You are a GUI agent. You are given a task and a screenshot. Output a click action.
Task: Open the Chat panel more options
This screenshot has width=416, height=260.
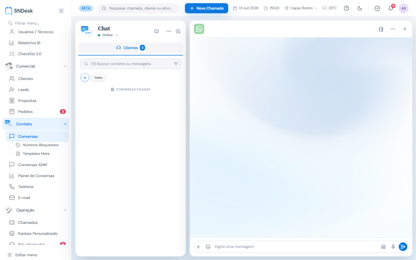coord(169,31)
